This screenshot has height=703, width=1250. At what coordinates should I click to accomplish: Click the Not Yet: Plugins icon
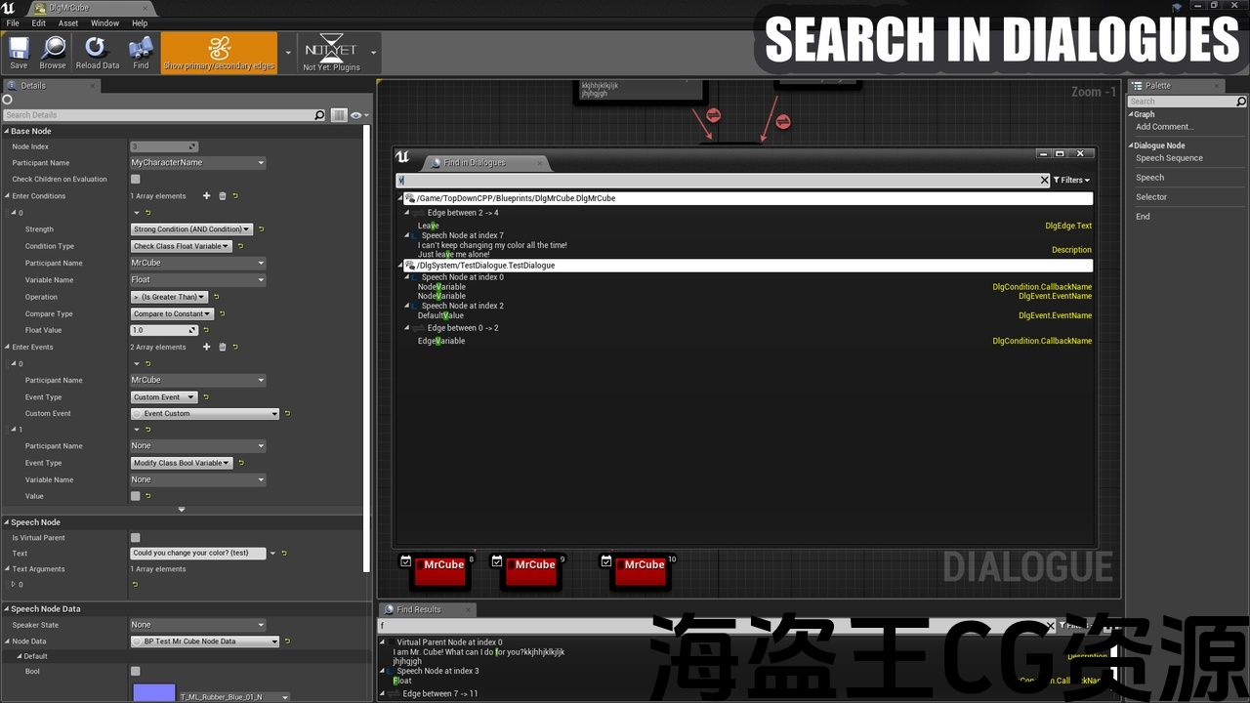click(x=331, y=53)
